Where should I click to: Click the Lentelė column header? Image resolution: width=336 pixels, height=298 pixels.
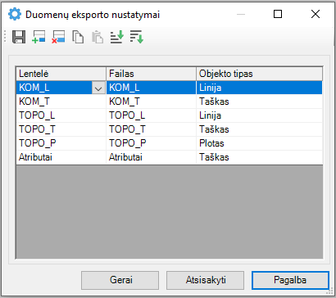coord(61,74)
